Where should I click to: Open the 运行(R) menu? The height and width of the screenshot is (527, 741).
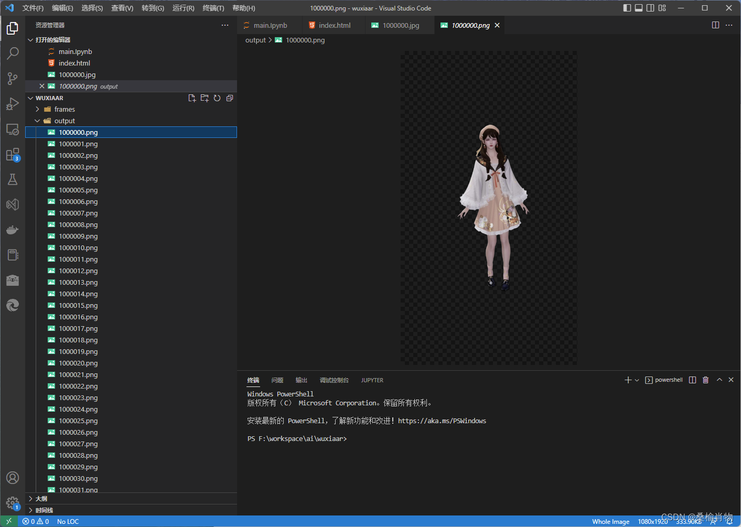click(183, 8)
